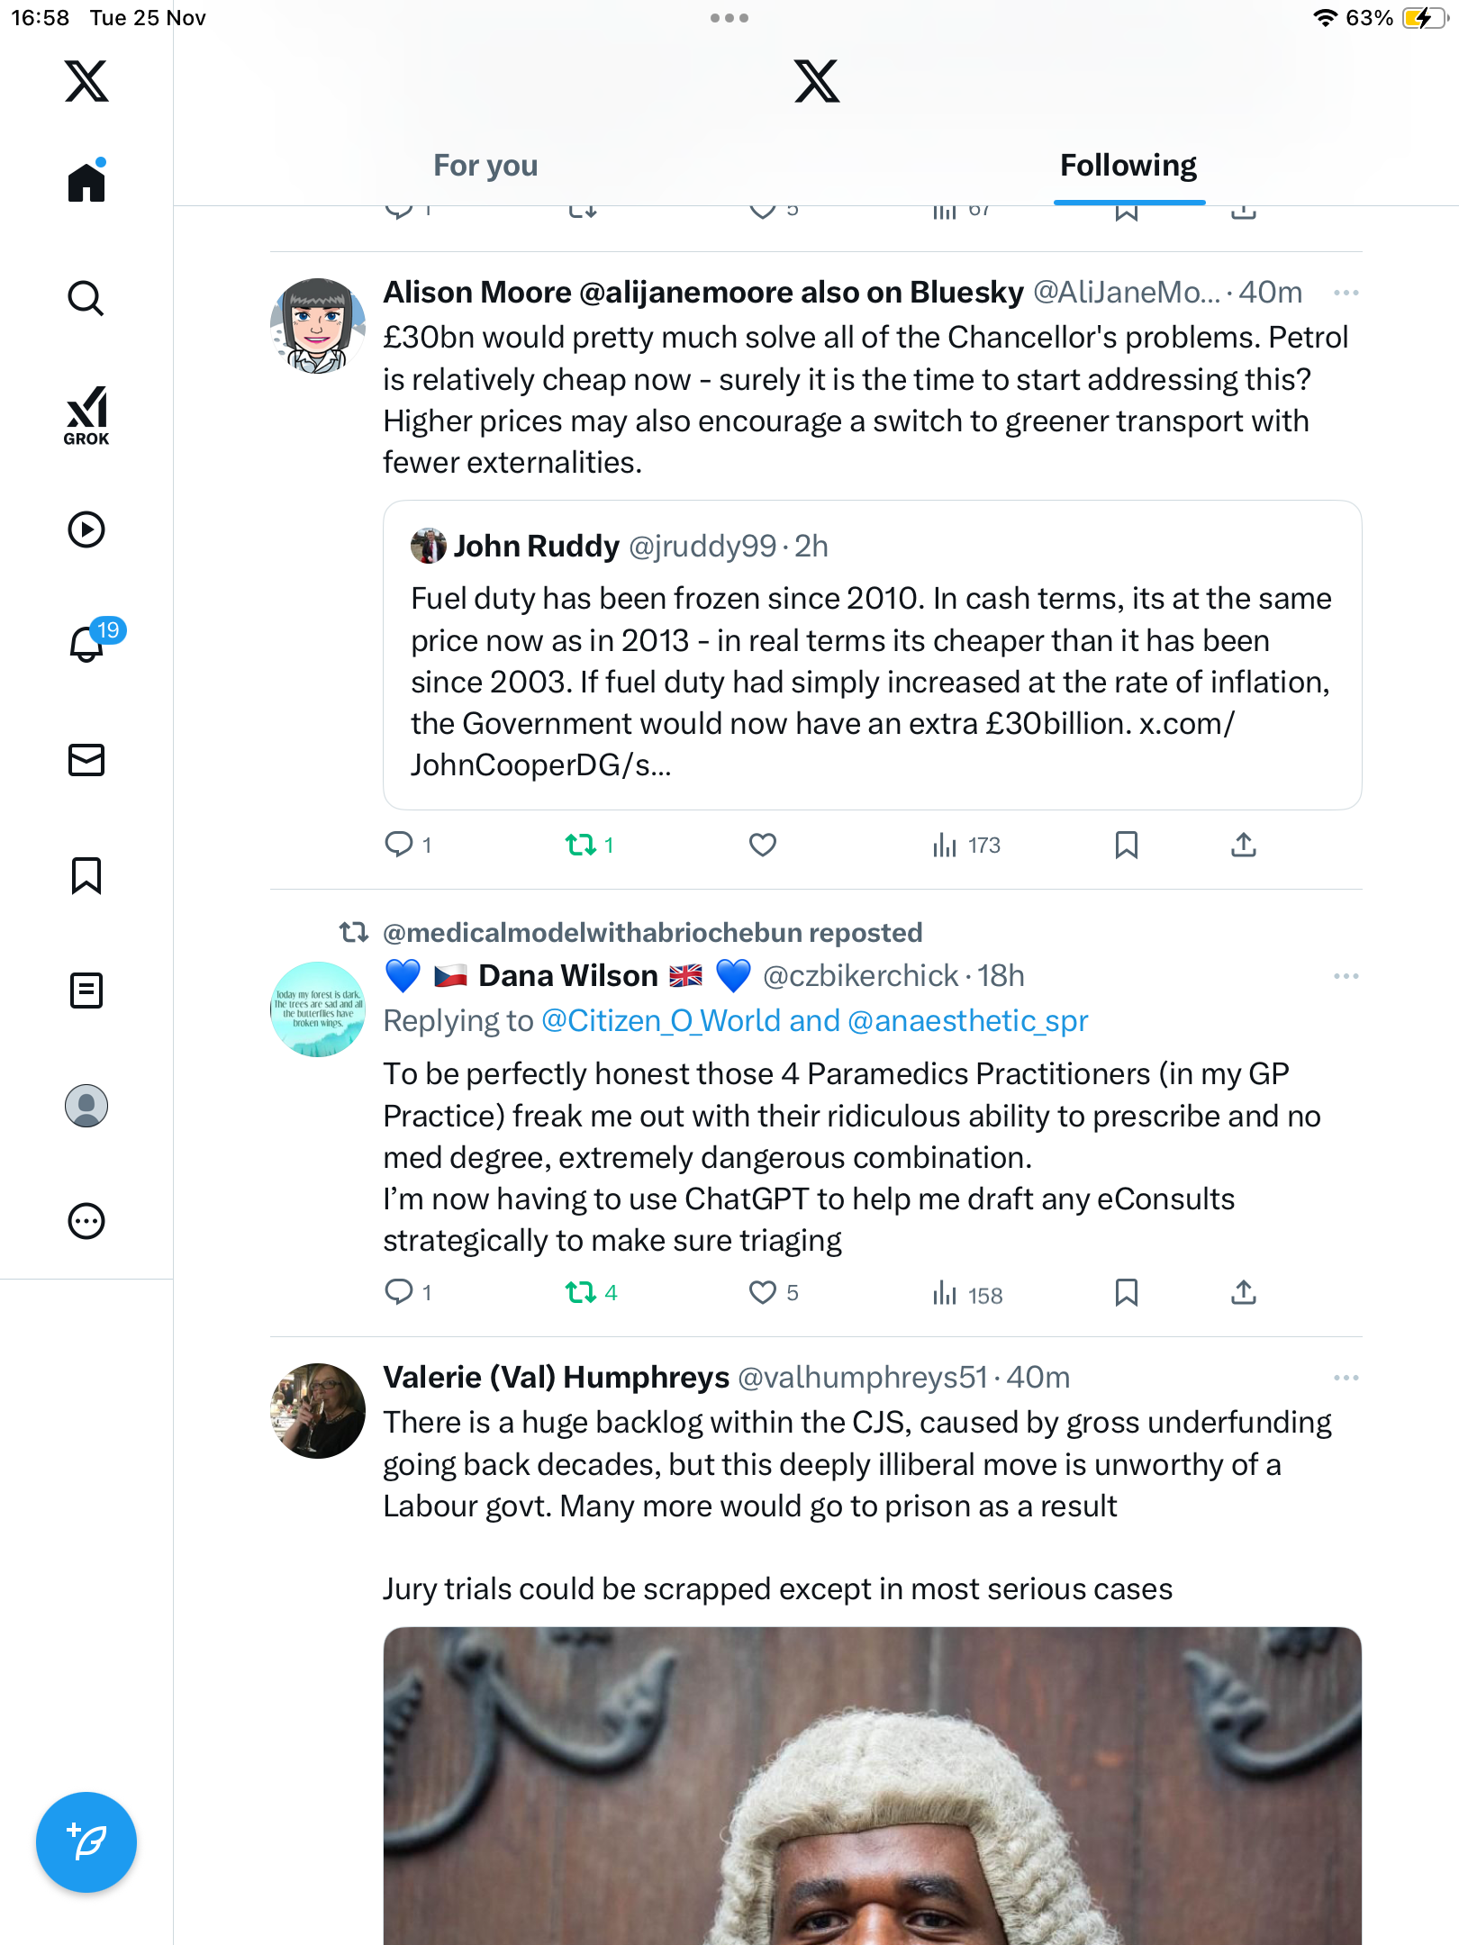The image size is (1459, 1945).
Task: Open sidebar More options circle icon
Action: pos(86,1221)
